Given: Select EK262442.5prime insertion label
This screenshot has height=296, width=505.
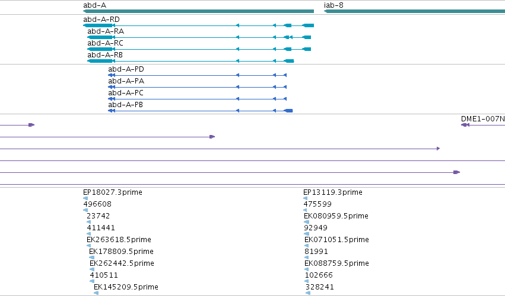Looking at the screenshot, I should (122, 263).
